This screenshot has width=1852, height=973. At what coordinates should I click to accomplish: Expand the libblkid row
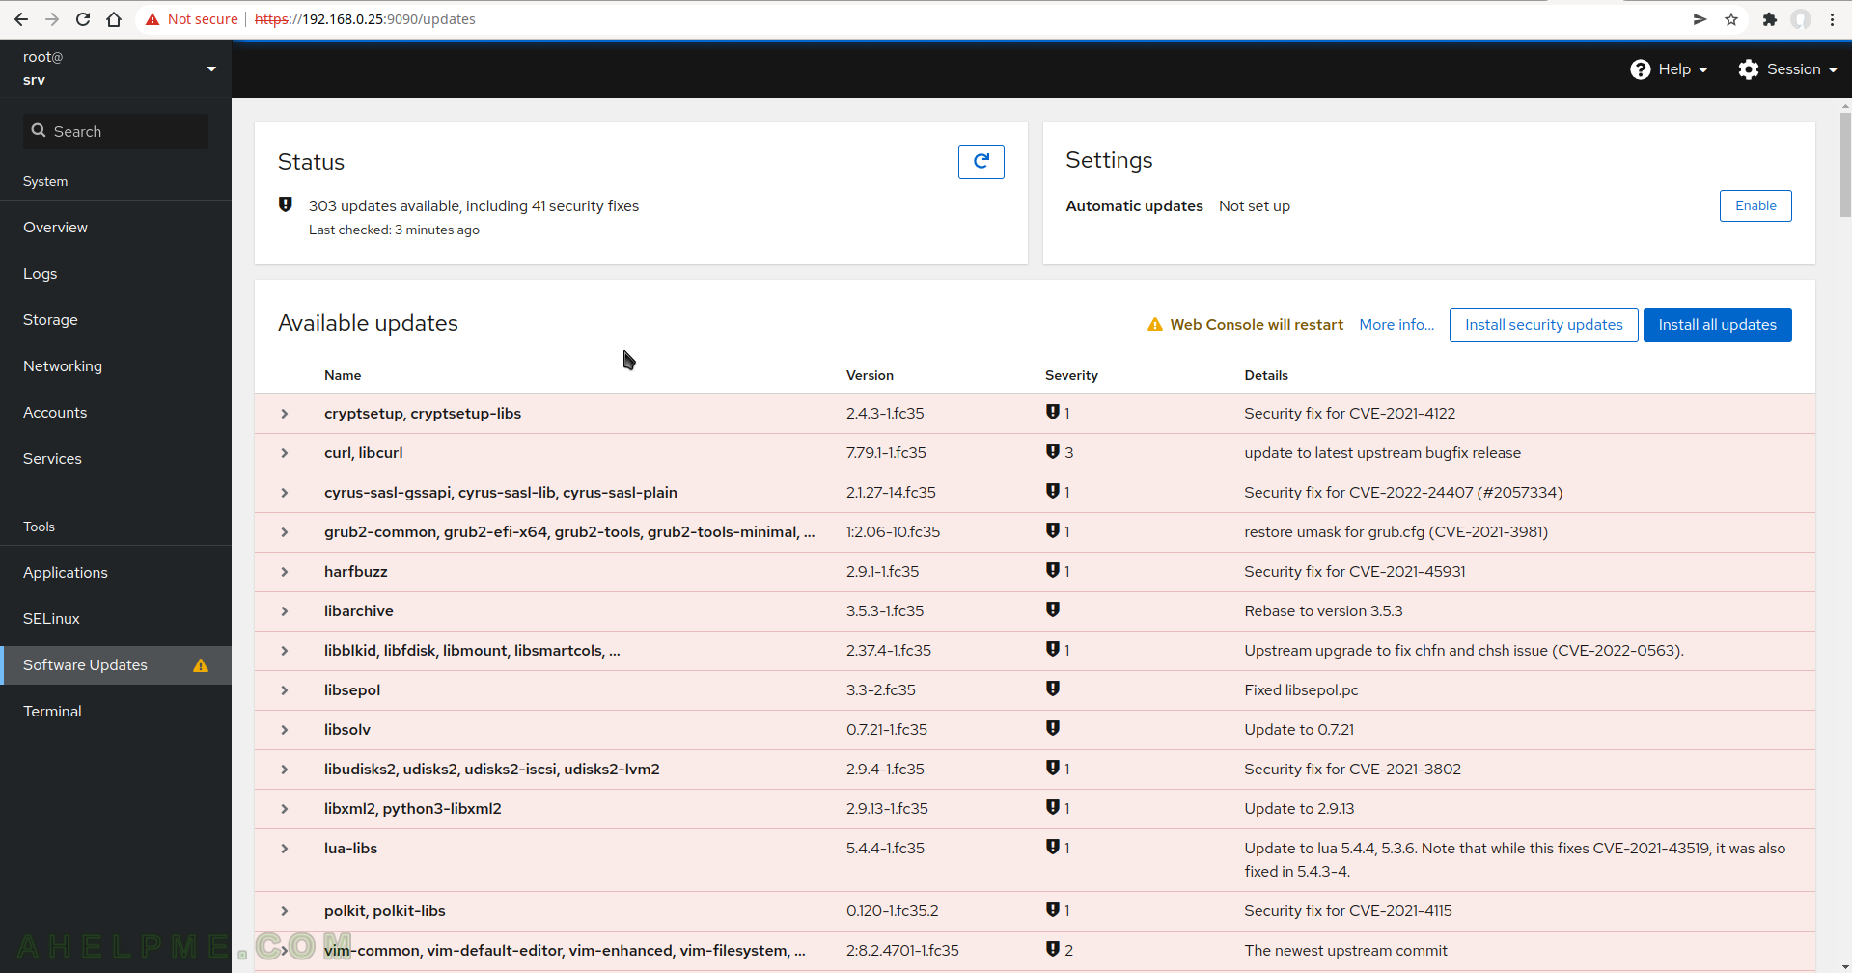[x=285, y=651]
